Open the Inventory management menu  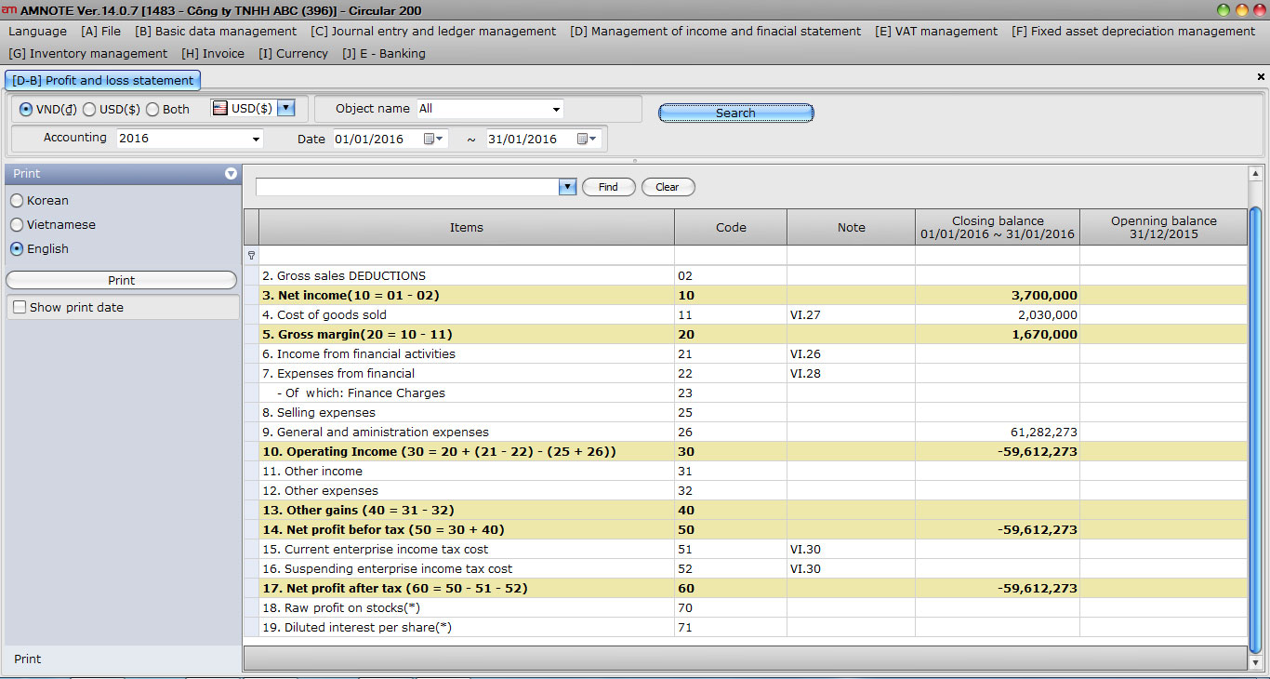point(87,53)
